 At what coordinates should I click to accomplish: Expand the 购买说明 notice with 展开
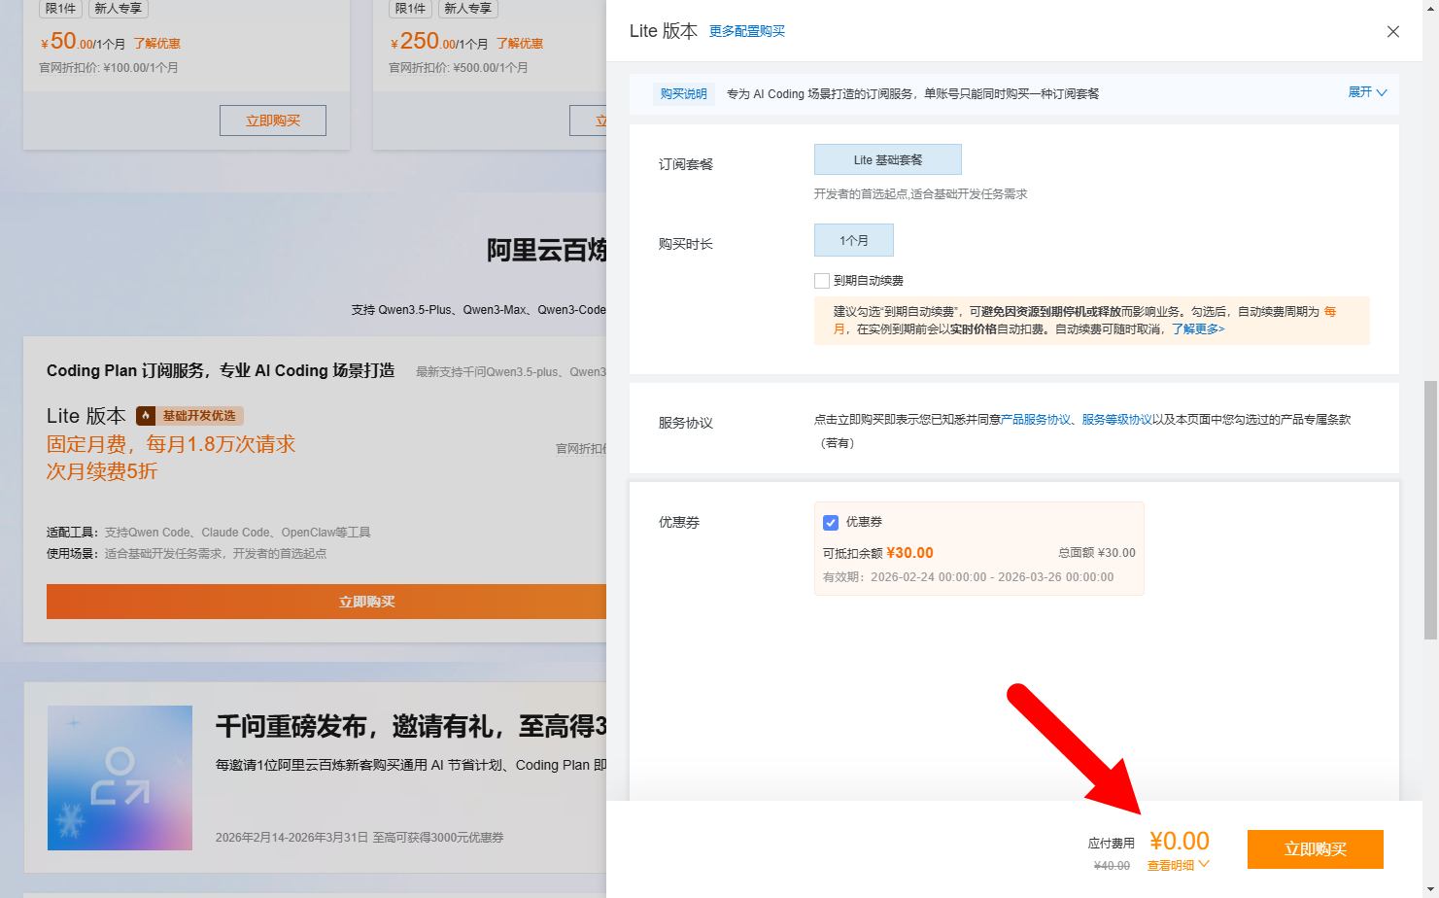pos(1359,92)
